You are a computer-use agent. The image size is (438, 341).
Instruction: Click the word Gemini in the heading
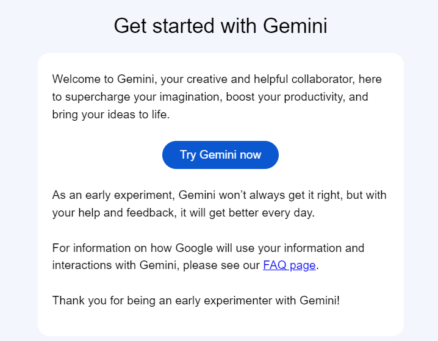pos(295,26)
